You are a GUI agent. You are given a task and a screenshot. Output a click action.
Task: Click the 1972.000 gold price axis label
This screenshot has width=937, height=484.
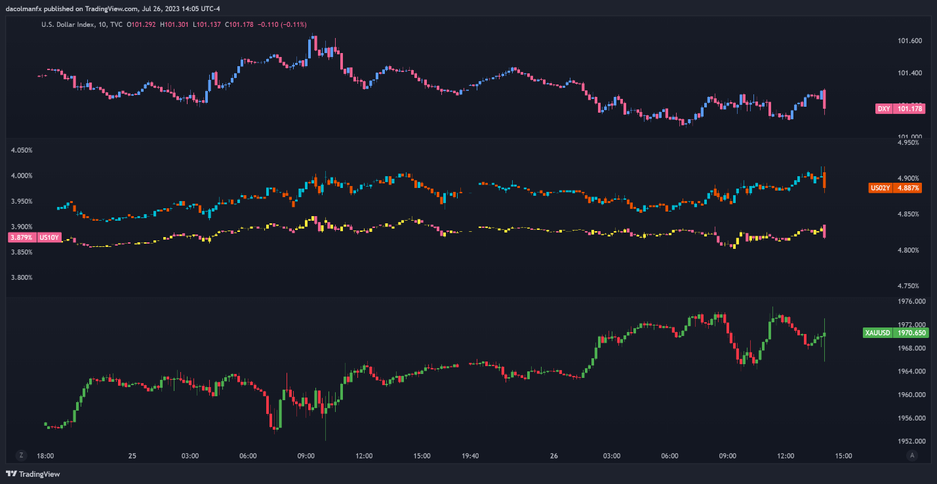coord(911,325)
